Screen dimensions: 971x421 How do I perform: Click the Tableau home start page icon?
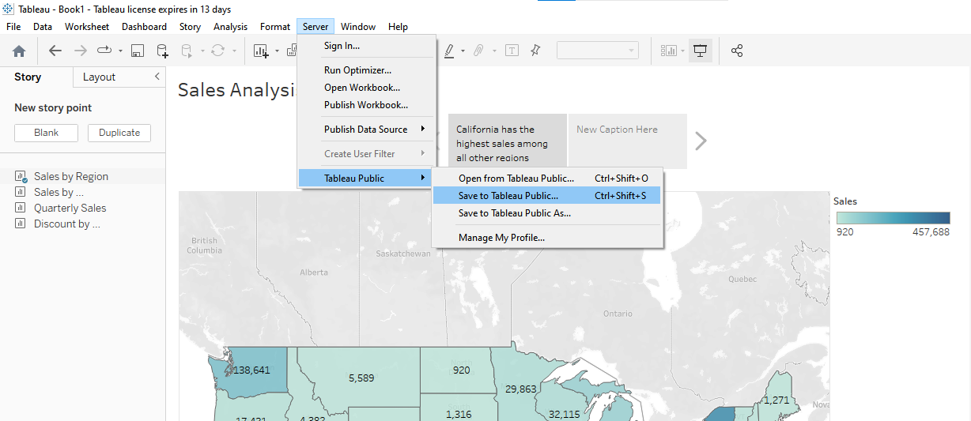pos(19,51)
